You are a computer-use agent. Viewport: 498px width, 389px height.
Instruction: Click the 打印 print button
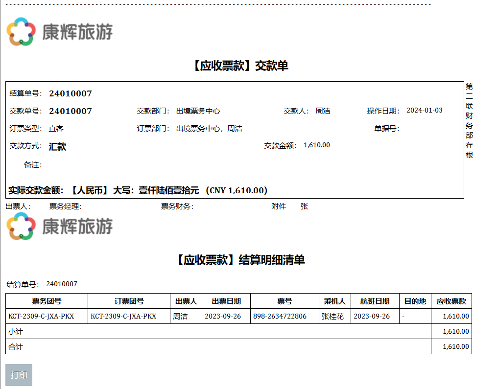tap(19, 375)
